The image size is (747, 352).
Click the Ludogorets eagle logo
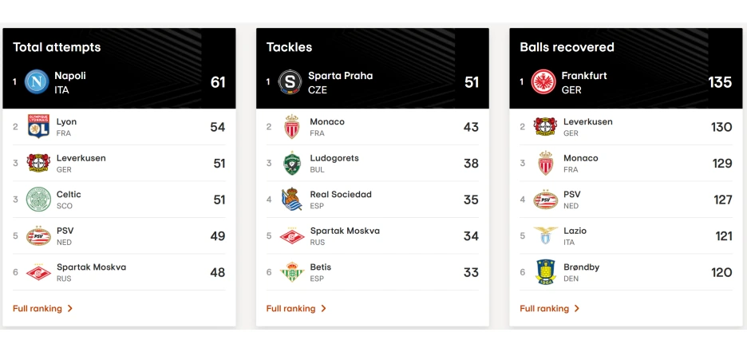[292, 163]
